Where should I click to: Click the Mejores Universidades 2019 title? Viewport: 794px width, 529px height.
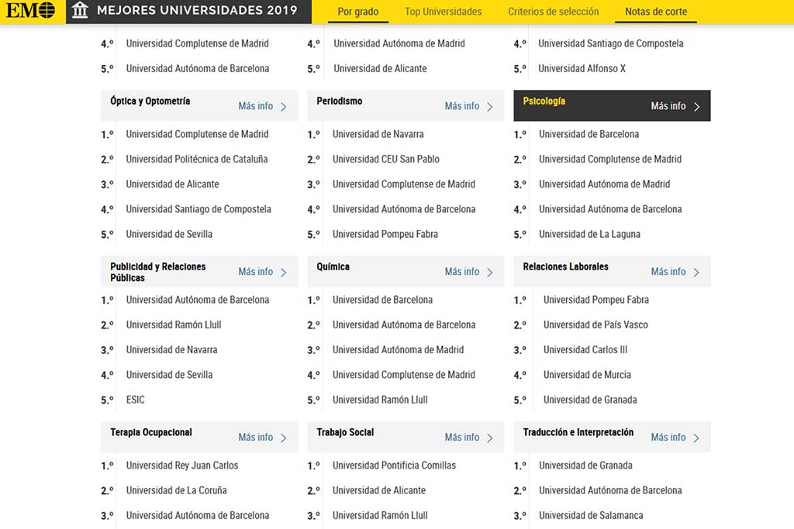[x=197, y=11]
